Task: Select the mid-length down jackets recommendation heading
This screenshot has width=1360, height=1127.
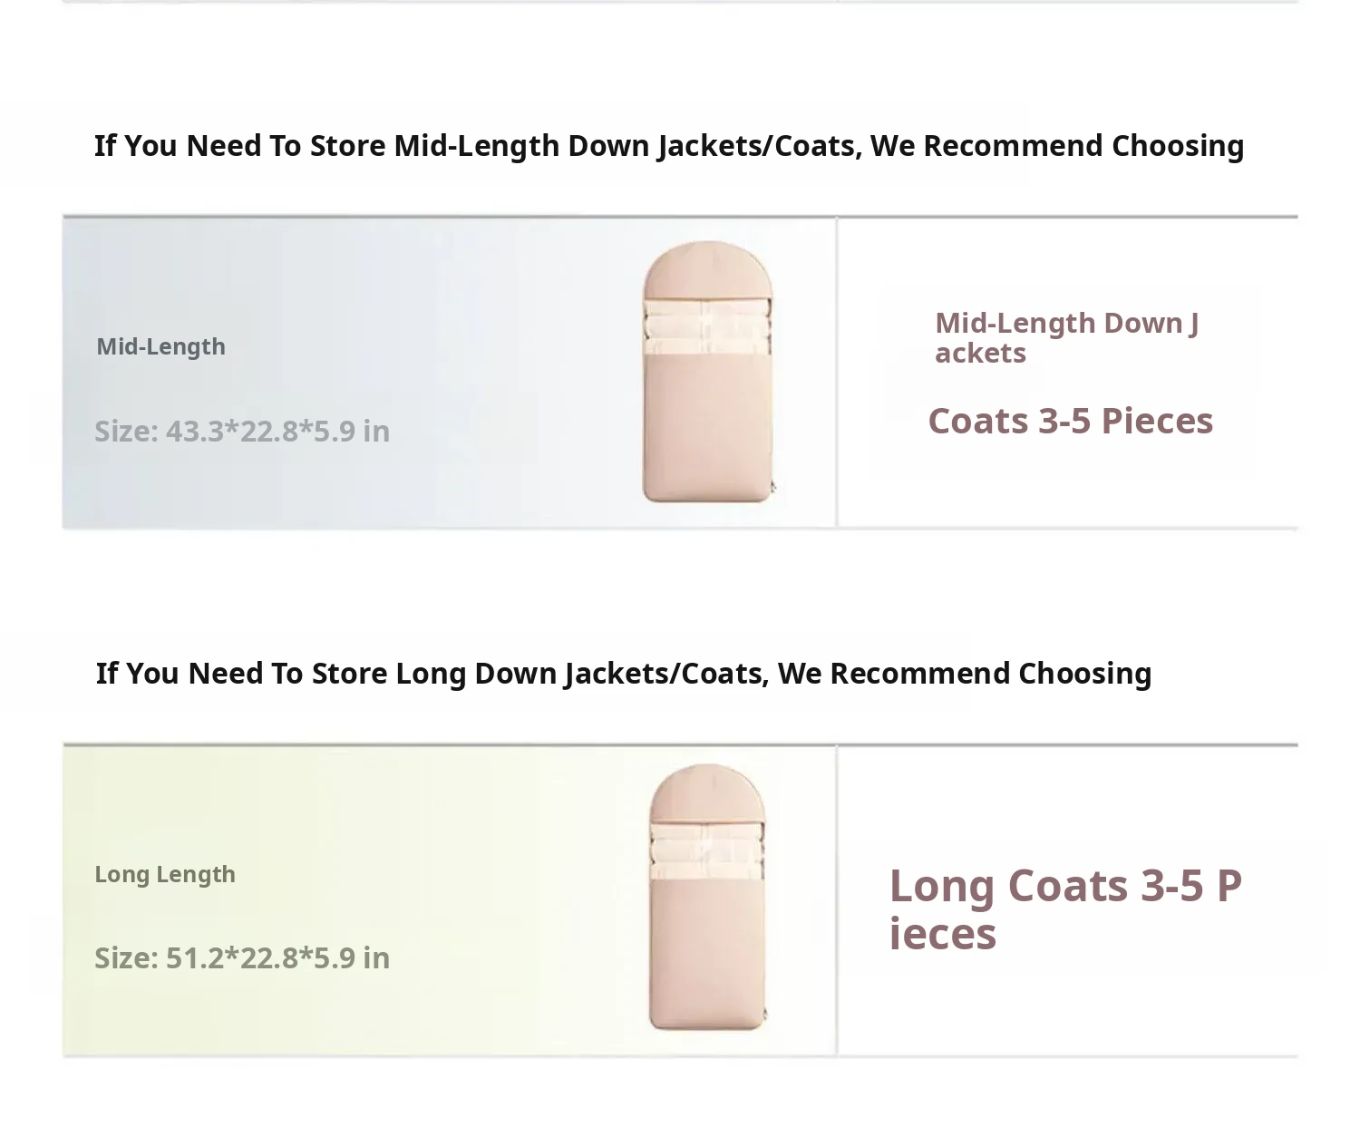Action: (x=669, y=146)
